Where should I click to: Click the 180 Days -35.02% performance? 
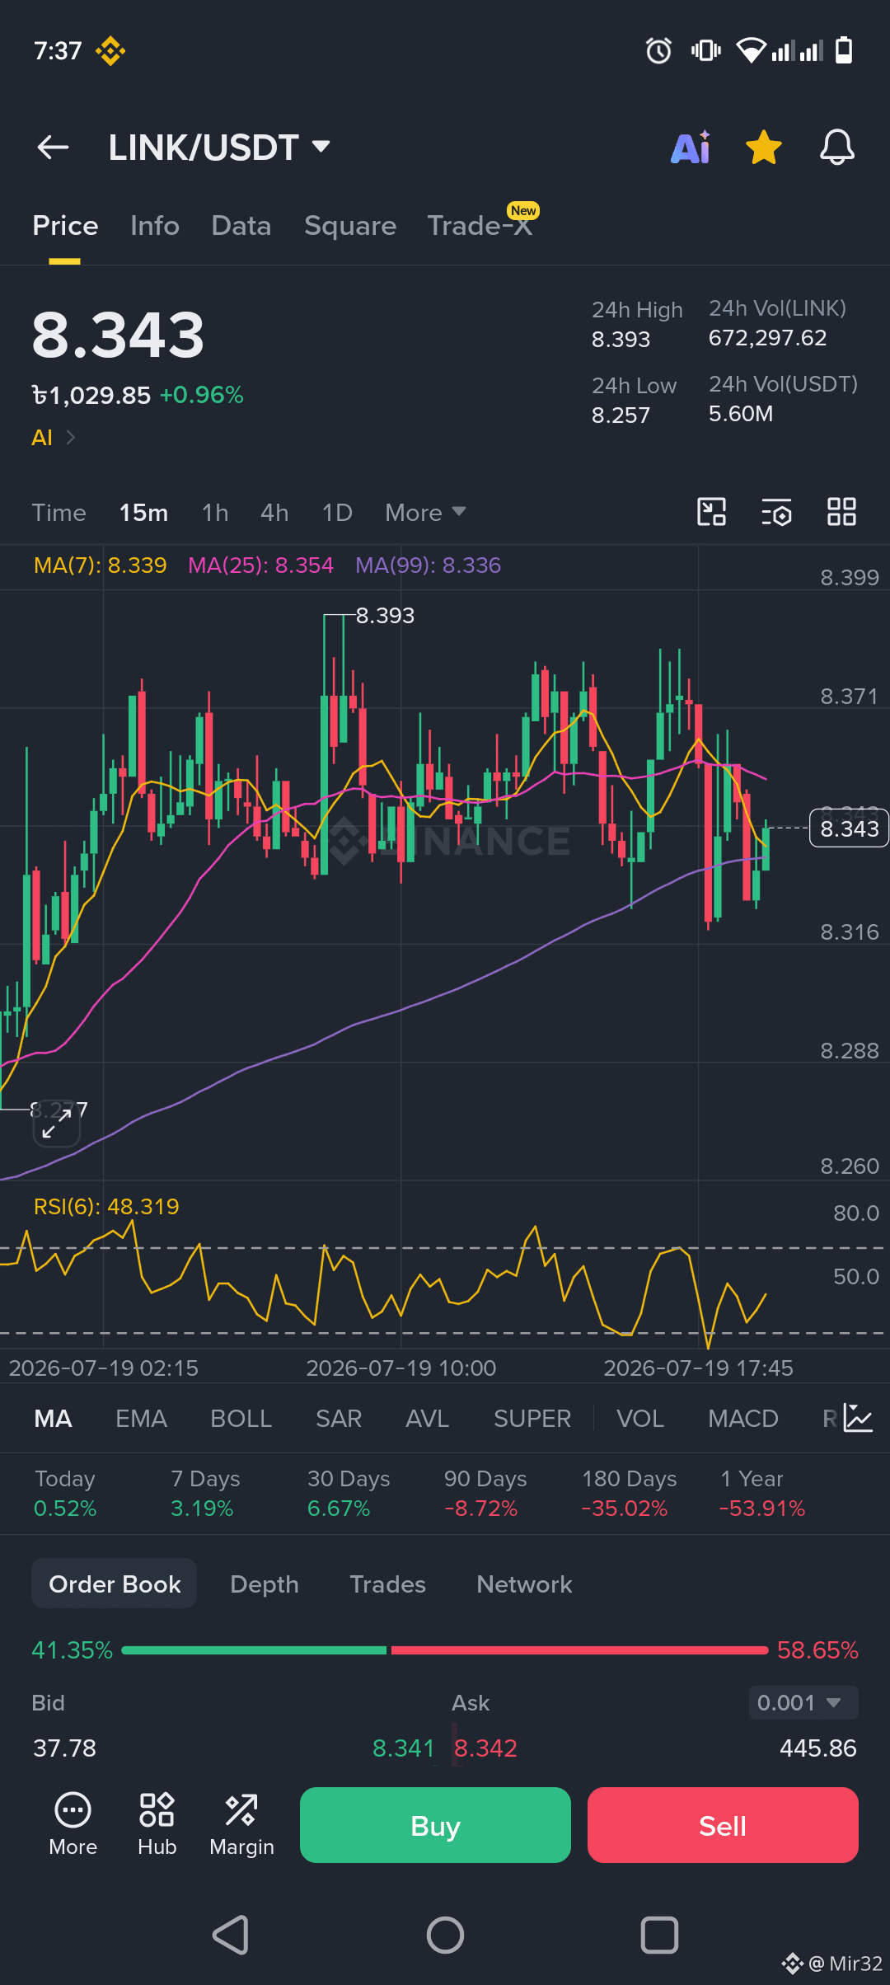click(x=629, y=1494)
